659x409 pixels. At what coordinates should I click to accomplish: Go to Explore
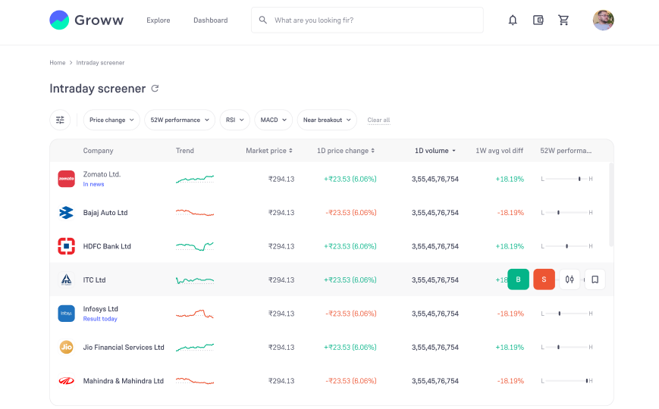(158, 20)
